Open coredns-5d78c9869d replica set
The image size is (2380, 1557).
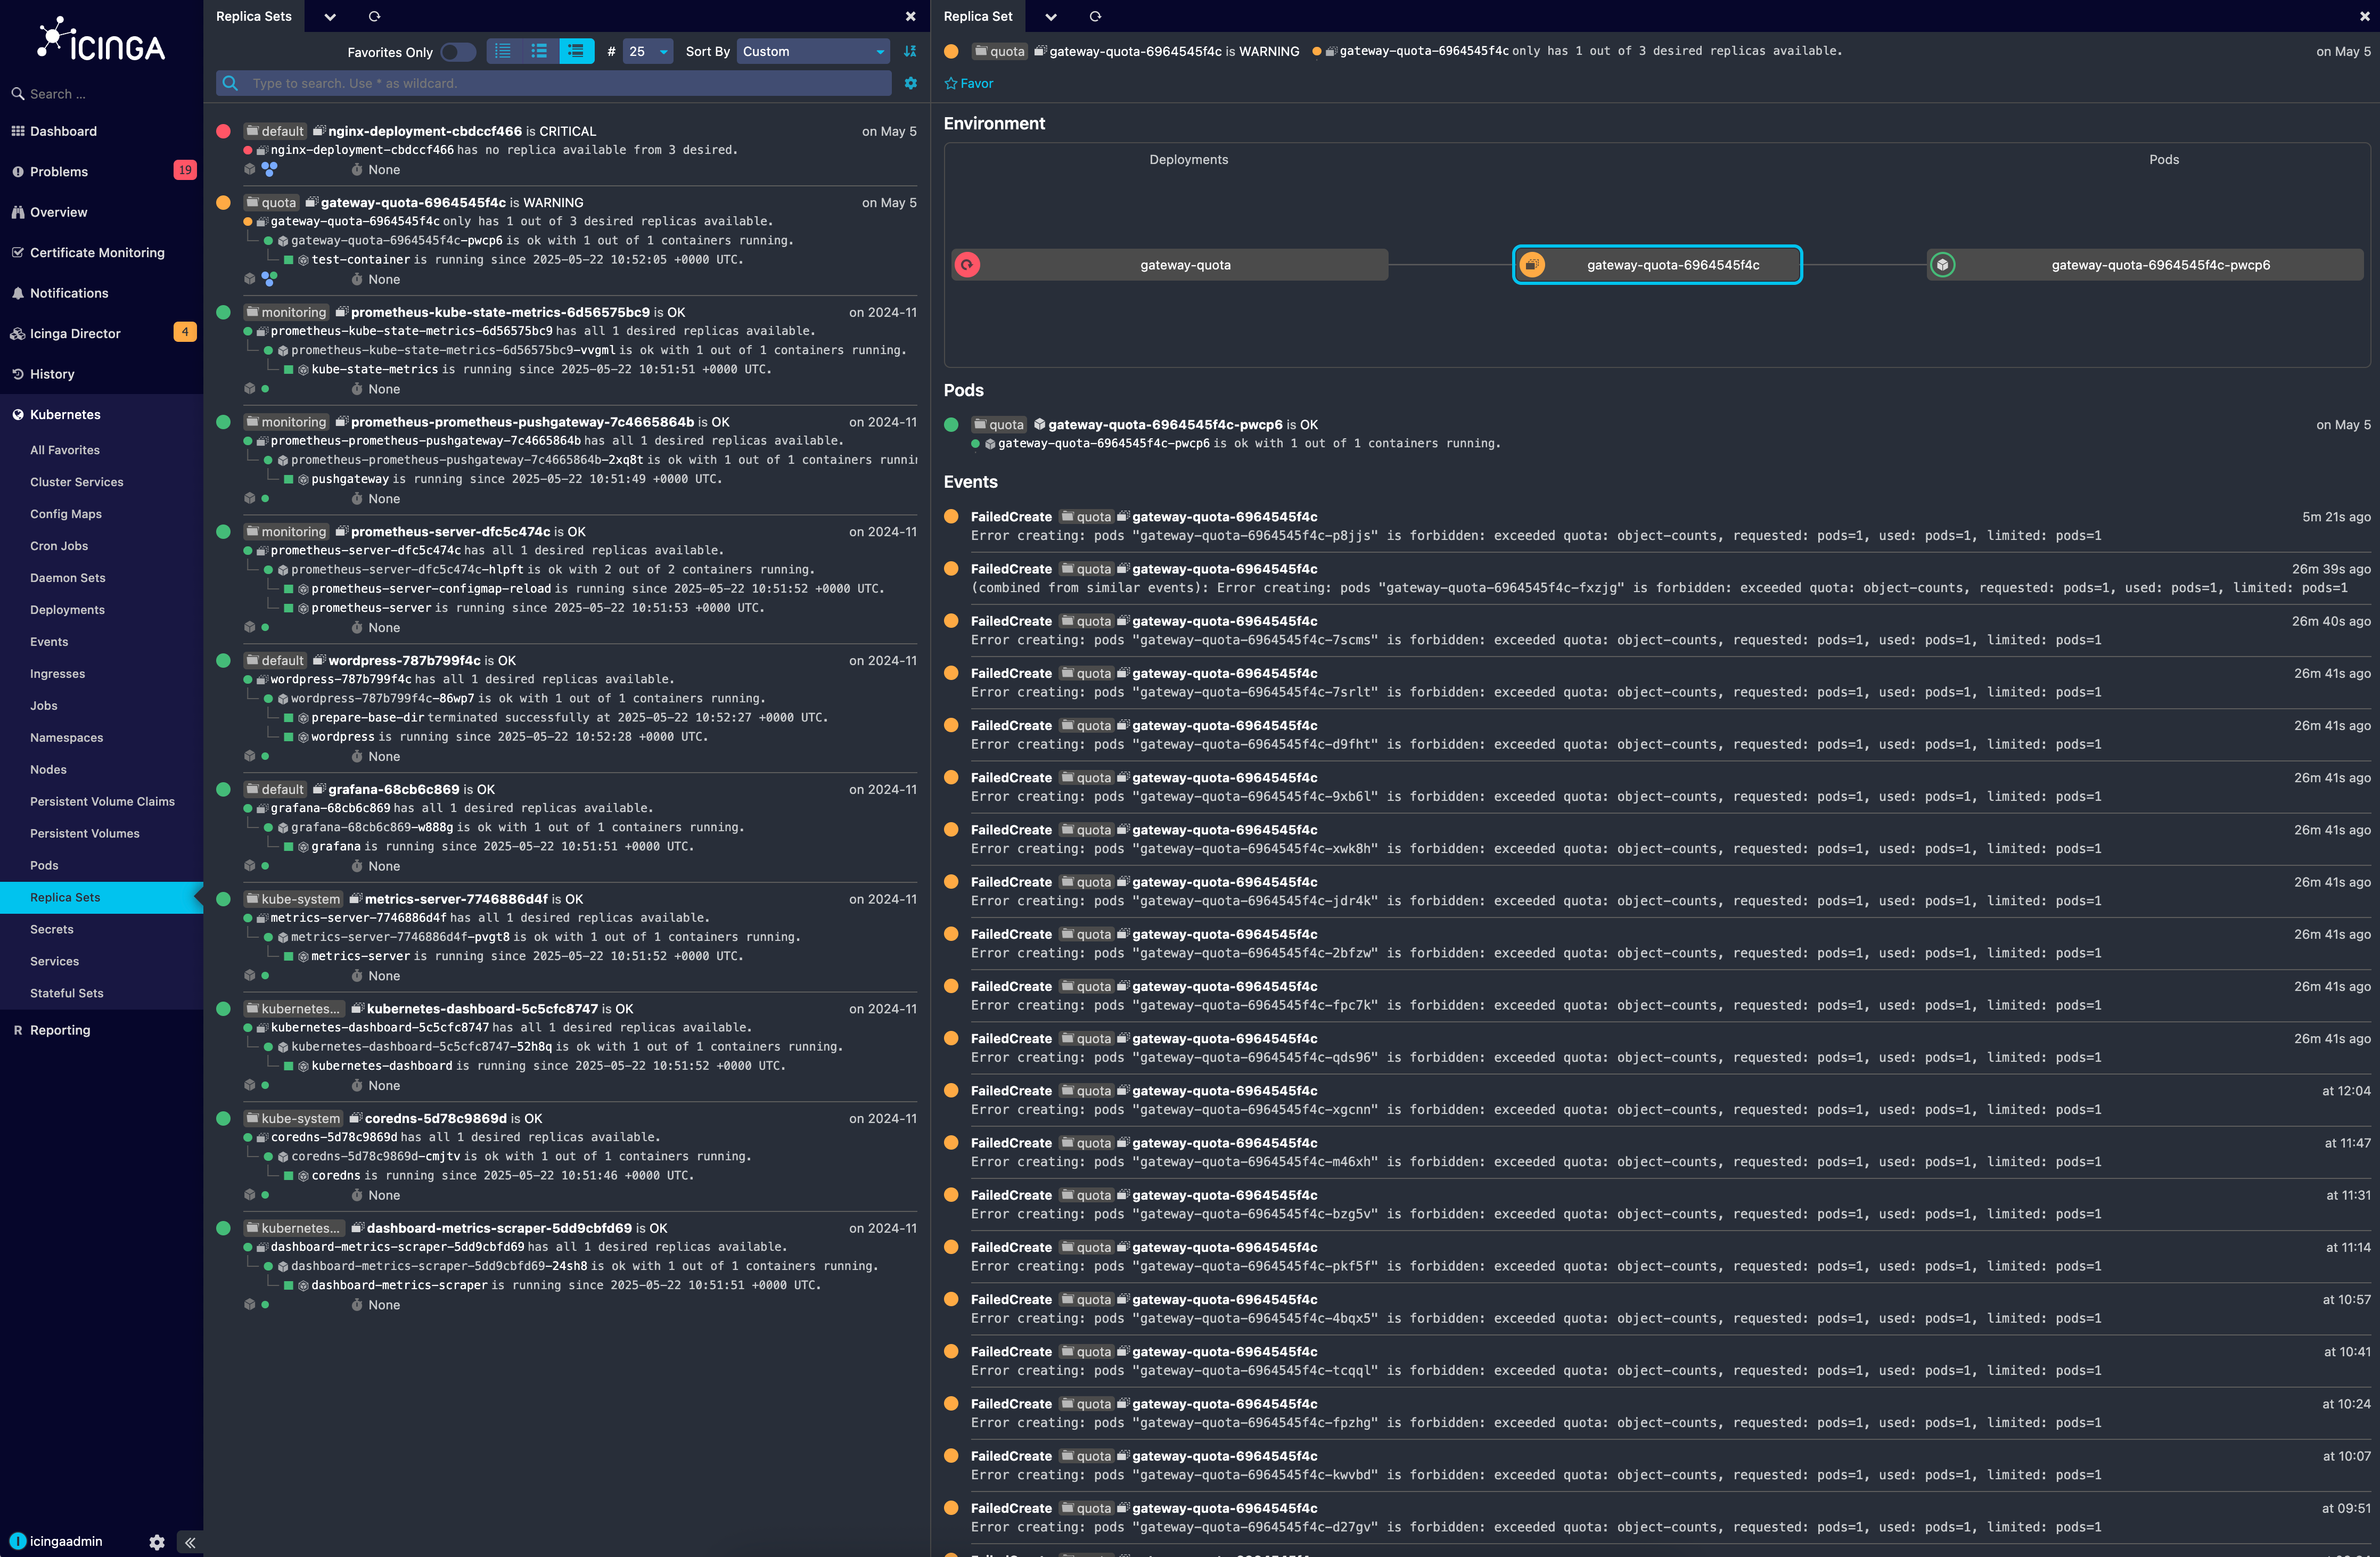click(x=436, y=1119)
